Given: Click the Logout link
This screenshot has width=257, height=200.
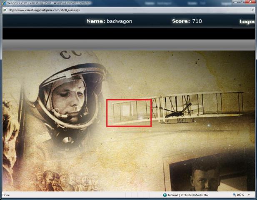Looking at the screenshot, I should [x=247, y=22].
